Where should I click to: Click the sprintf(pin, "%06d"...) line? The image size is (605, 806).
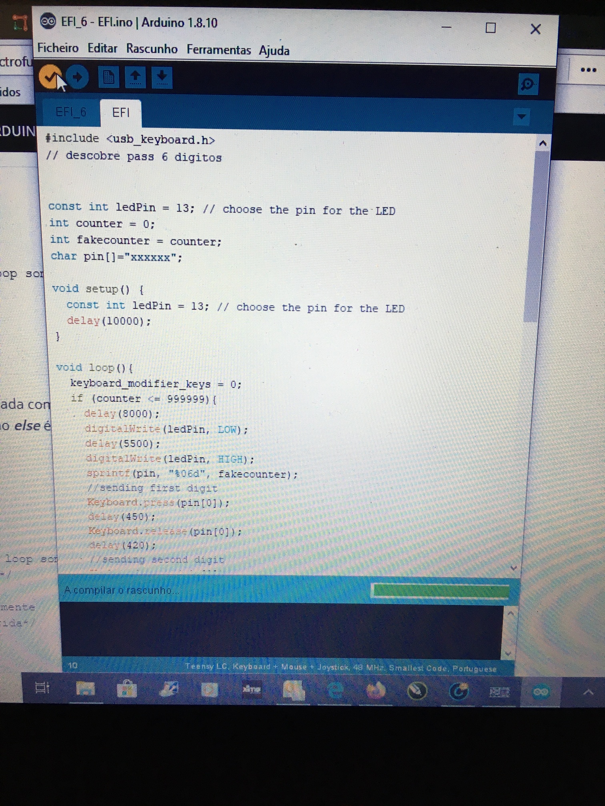[192, 474]
